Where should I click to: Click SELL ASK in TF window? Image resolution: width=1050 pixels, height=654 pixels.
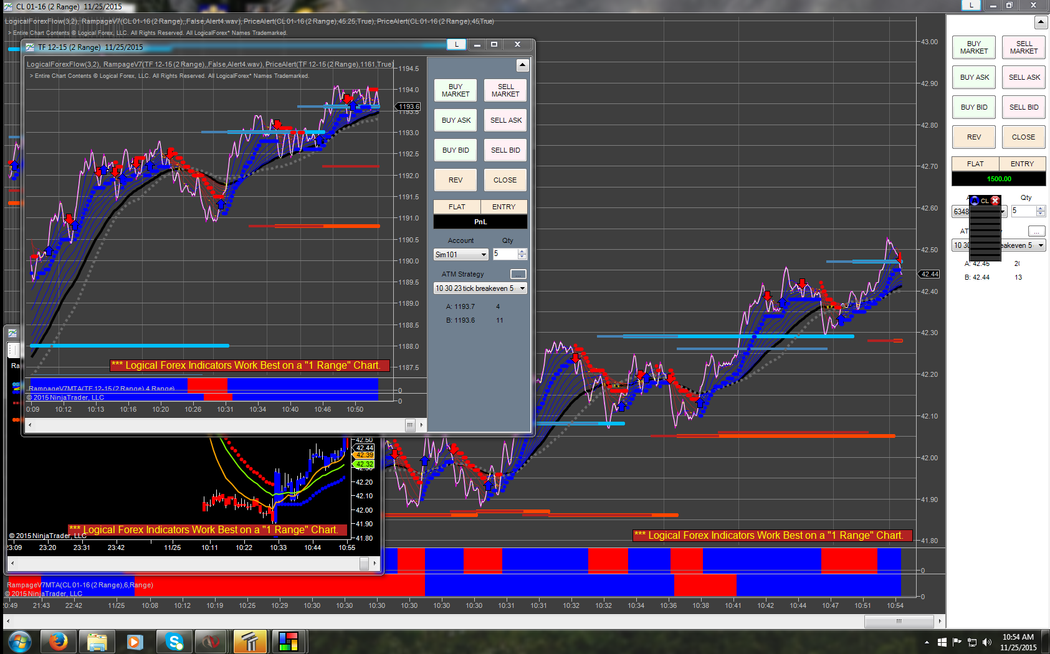point(505,120)
